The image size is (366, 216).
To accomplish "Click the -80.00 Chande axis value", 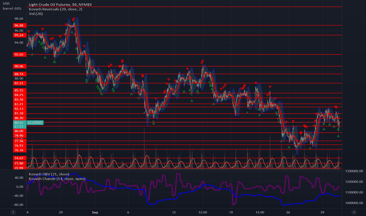I will tap(18, 205).
